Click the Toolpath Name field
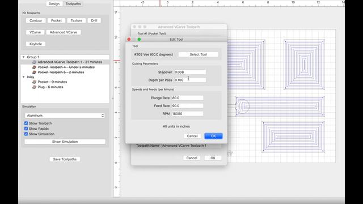The width and height of the screenshot is (363, 204). [191, 146]
